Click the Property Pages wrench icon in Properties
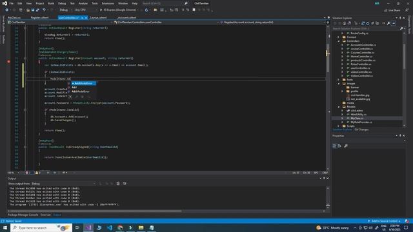 coord(346,146)
